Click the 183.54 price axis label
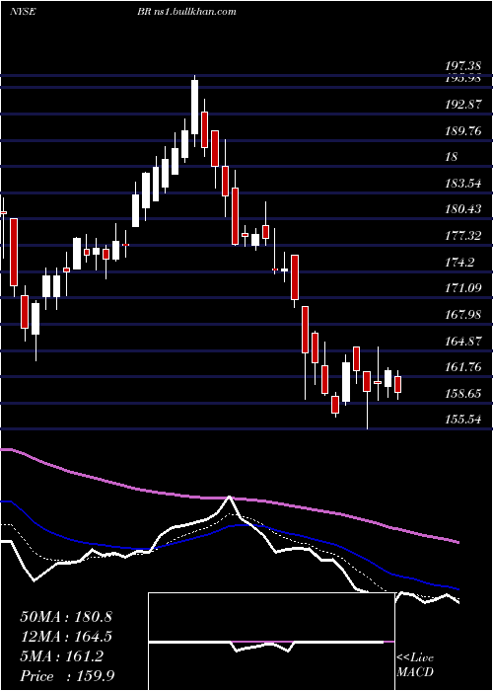 pyautogui.click(x=463, y=183)
